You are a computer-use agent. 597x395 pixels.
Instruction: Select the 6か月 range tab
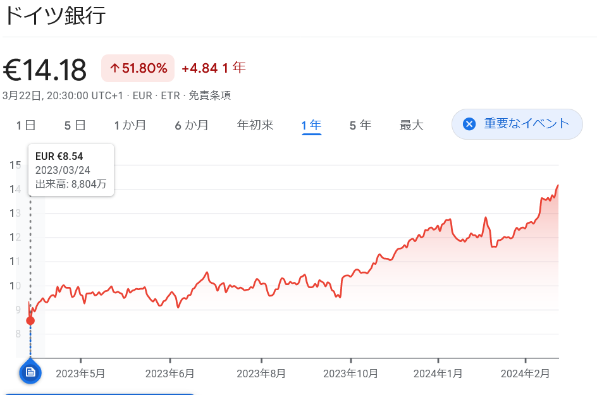(x=192, y=125)
